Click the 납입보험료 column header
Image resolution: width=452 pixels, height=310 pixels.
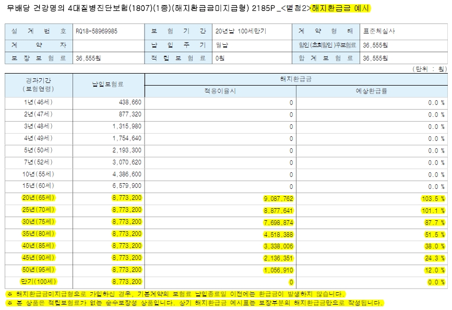[x=109, y=85]
